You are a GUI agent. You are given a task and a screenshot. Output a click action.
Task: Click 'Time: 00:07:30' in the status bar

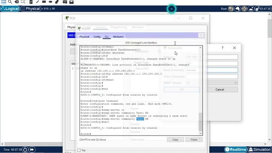12,150
